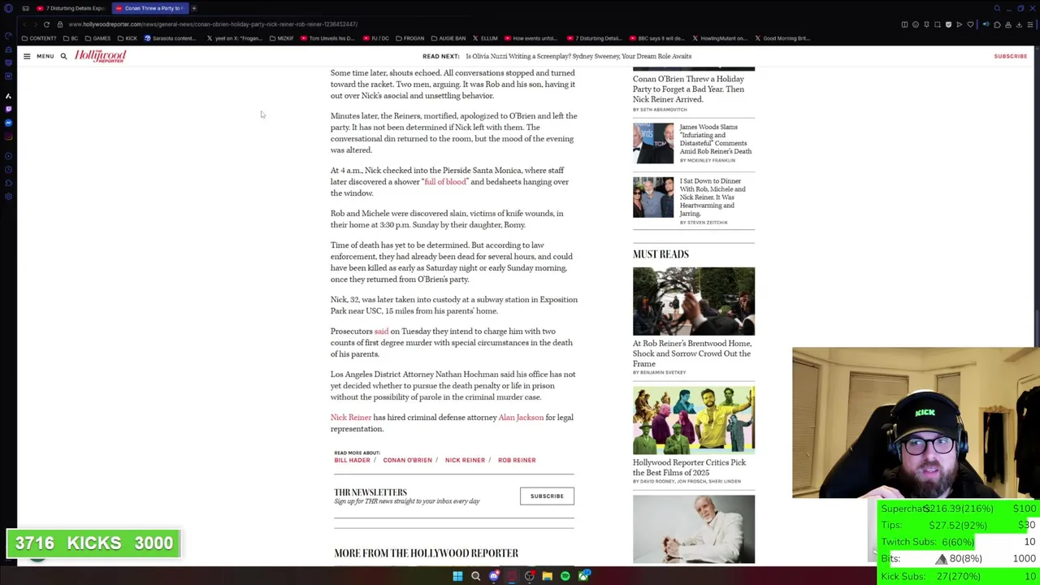The image size is (1040, 585).
Task: Open the 'Alan Jackson' link
Action: [521, 418]
